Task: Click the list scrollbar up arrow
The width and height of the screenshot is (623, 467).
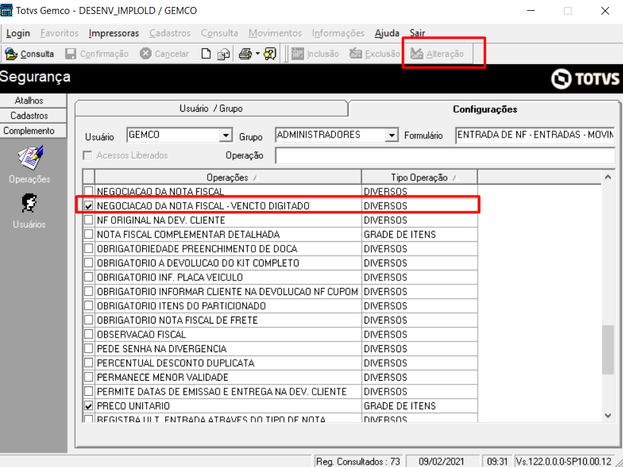Action: pos(608,177)
